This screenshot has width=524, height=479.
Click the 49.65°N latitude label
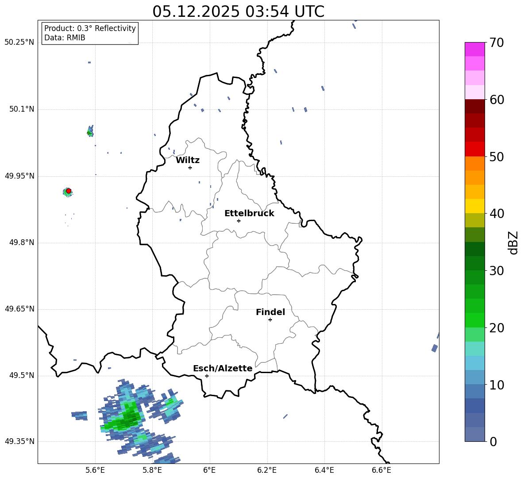(x=19, y=309)
